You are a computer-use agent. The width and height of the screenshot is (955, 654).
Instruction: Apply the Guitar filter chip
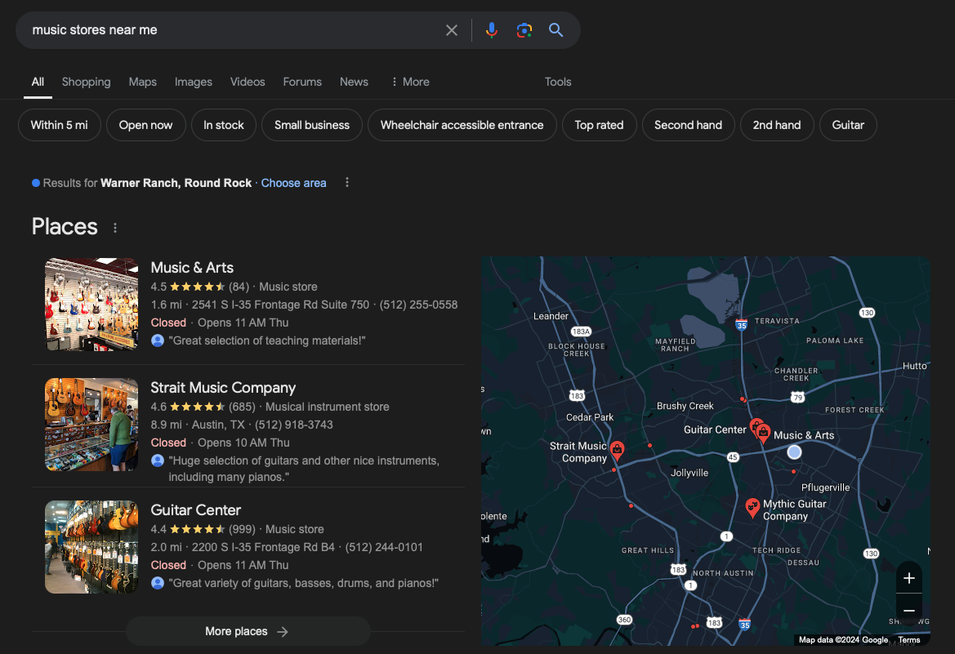[x=848, y=125]
